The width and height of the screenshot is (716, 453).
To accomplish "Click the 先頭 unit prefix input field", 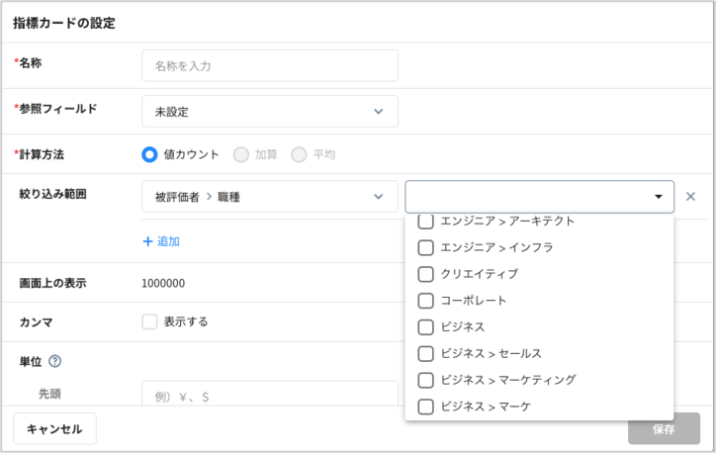I will click(x=270, y=394).
